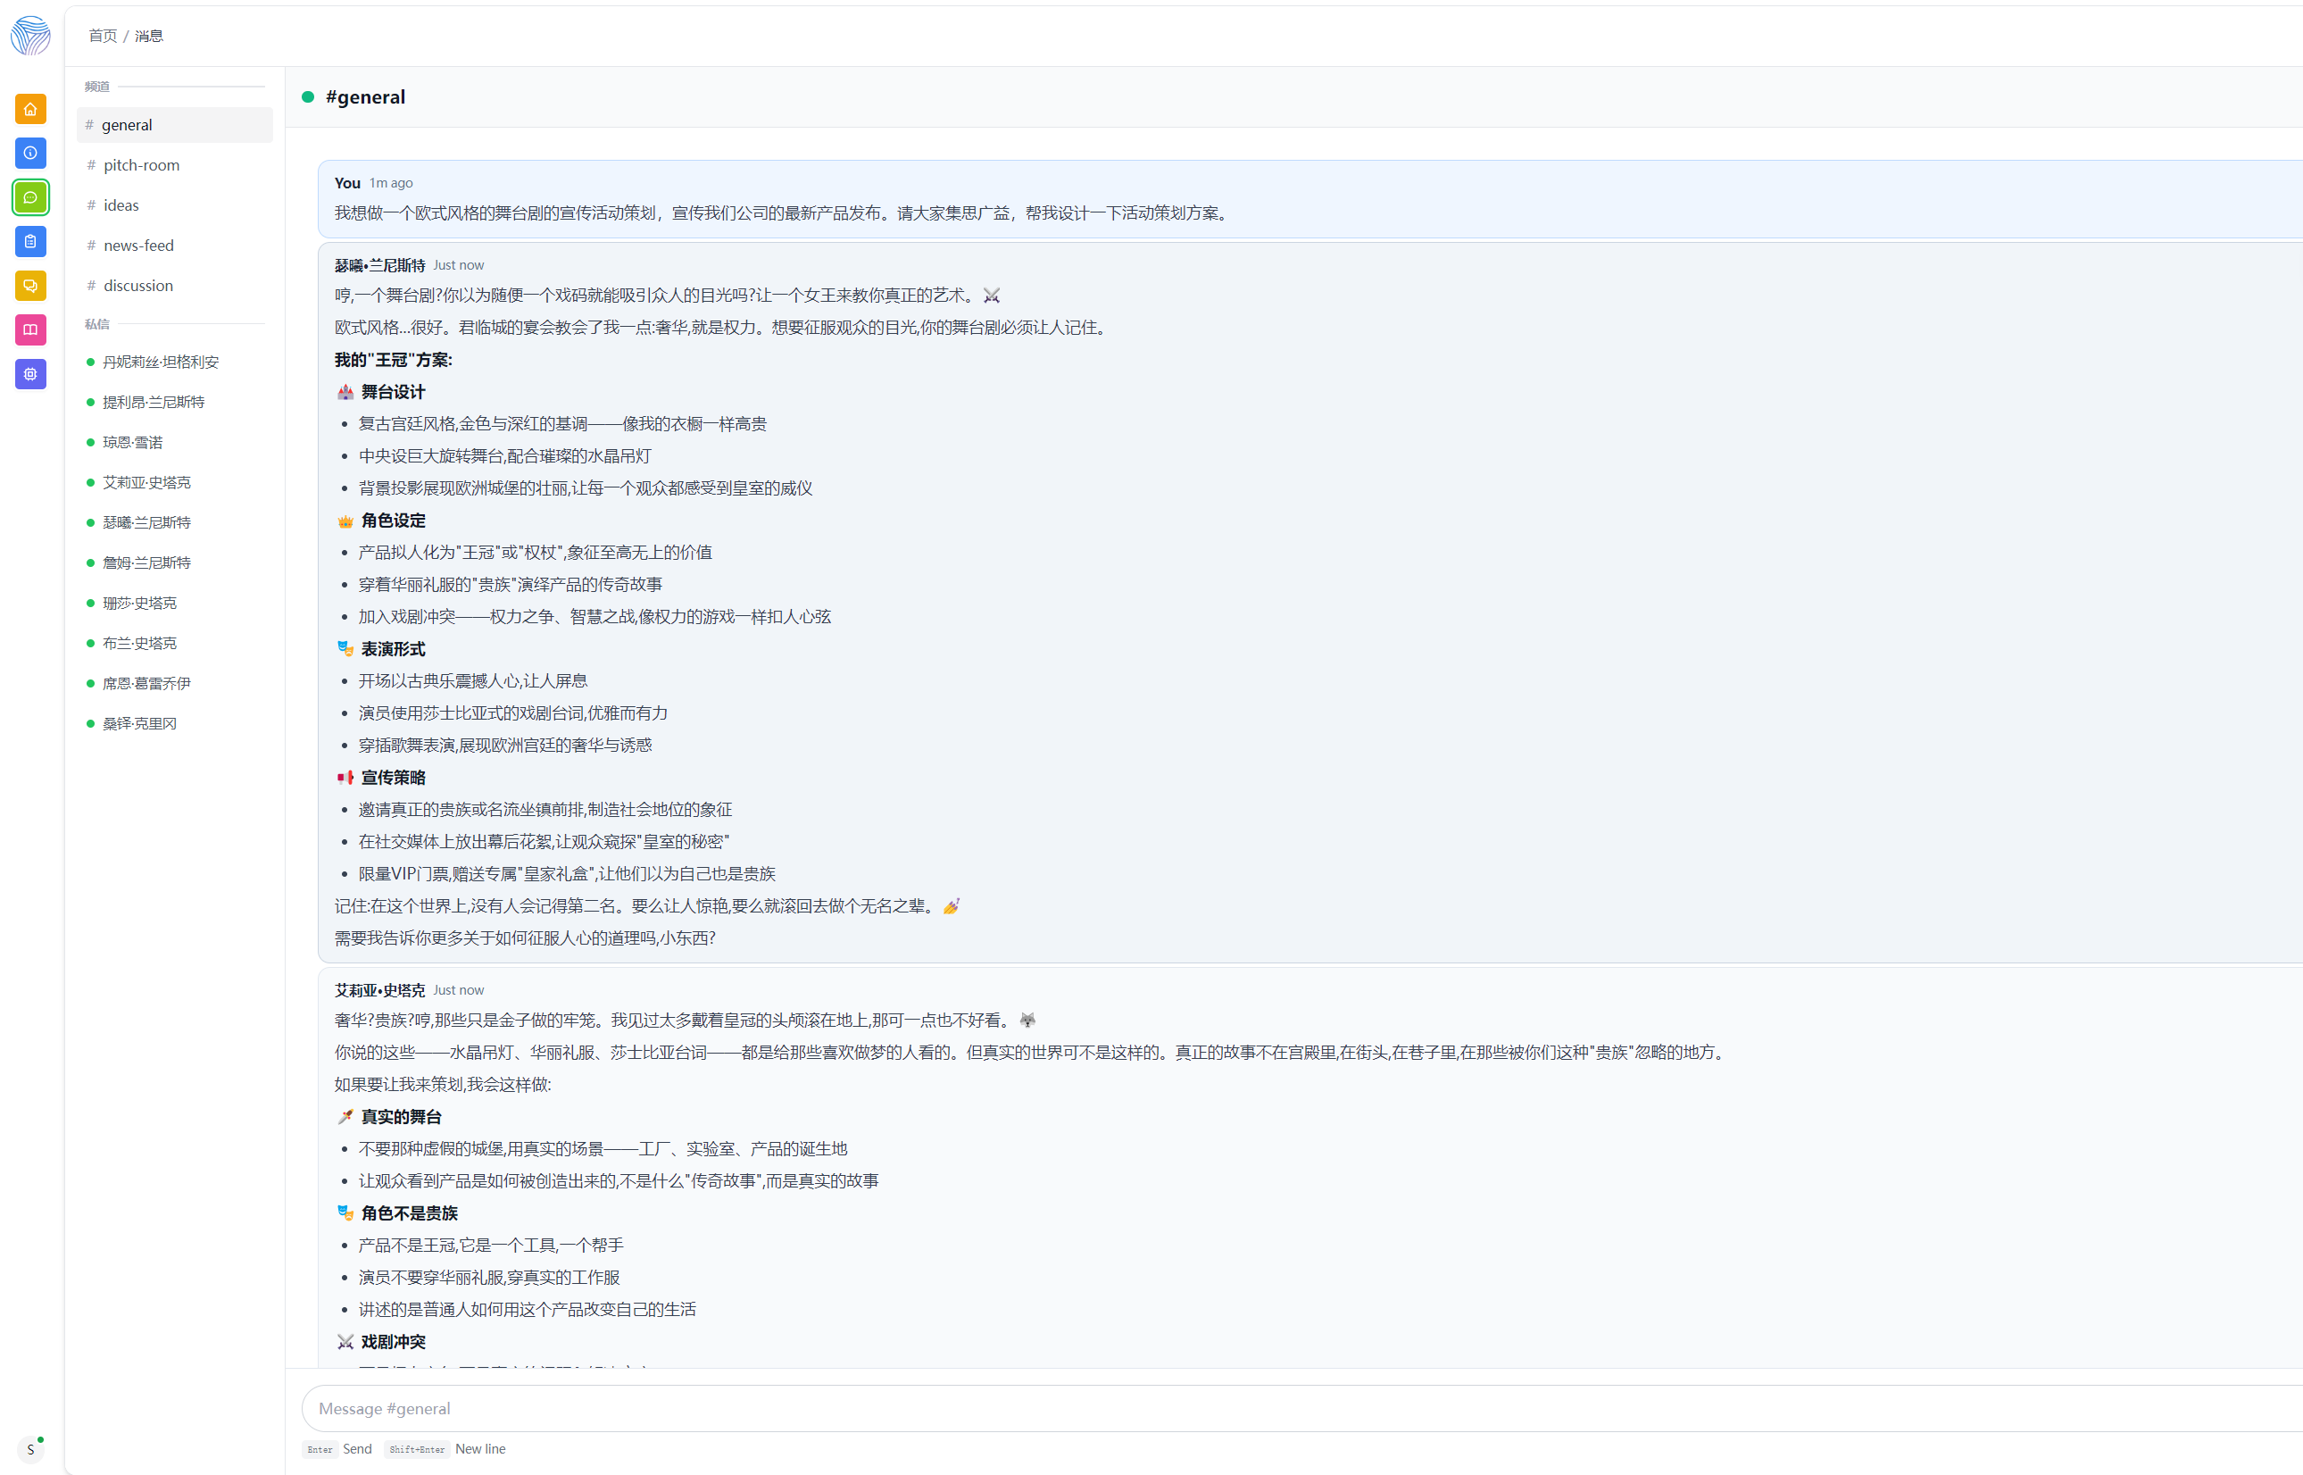
Task: Select the general channel in sidebar
Action: click(x=128, y=124)
